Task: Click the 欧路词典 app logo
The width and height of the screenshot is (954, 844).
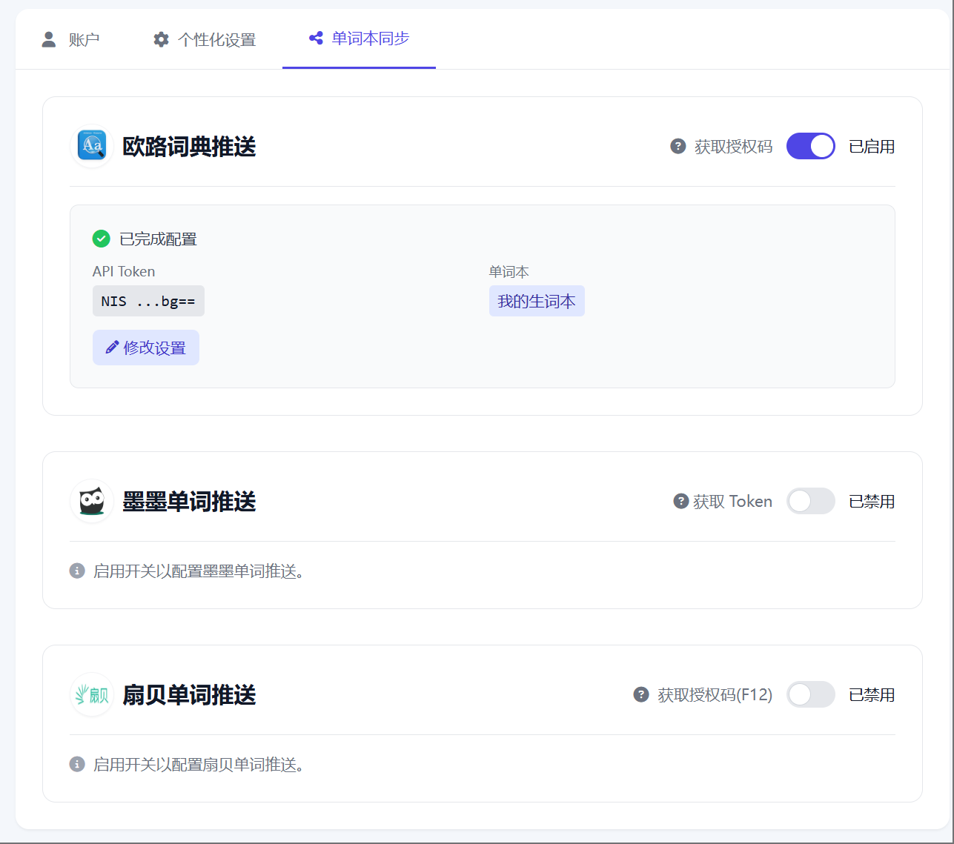Action: point(92,146)
